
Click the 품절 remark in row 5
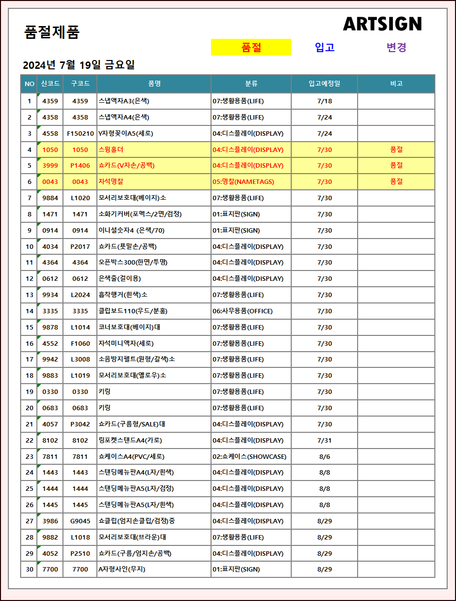coord(396,165)
